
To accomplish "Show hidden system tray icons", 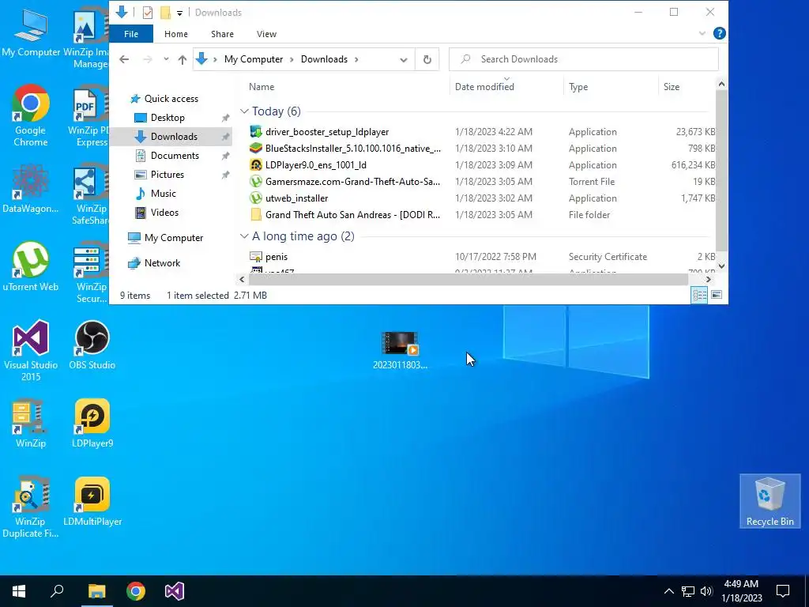I will (668, 591).
